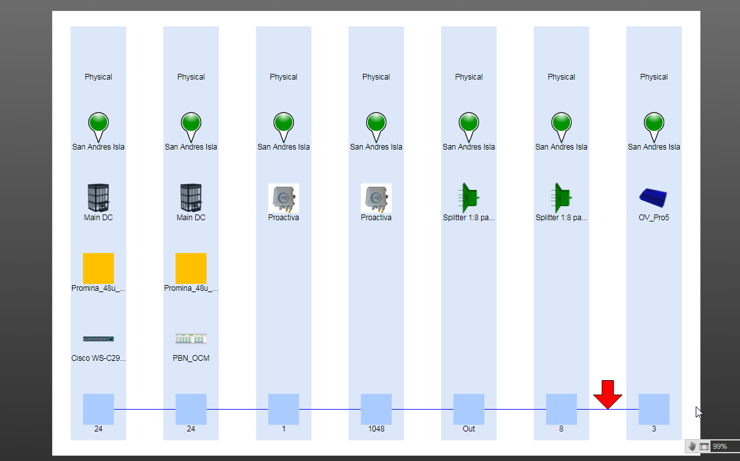Select the PBN_OCM device icon
Screen dimensions: 740x461
(x=191, y=339)
